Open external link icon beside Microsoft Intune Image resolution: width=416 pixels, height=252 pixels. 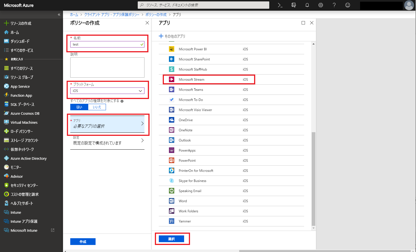(53, 230)
